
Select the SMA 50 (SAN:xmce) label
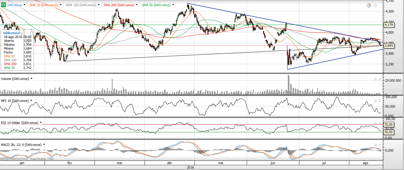pos(156,5)
